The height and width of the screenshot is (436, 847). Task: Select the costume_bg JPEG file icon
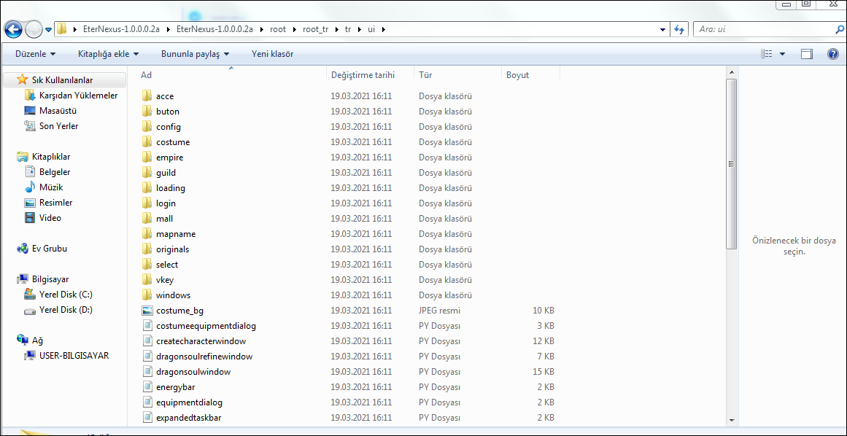(147, 311)
